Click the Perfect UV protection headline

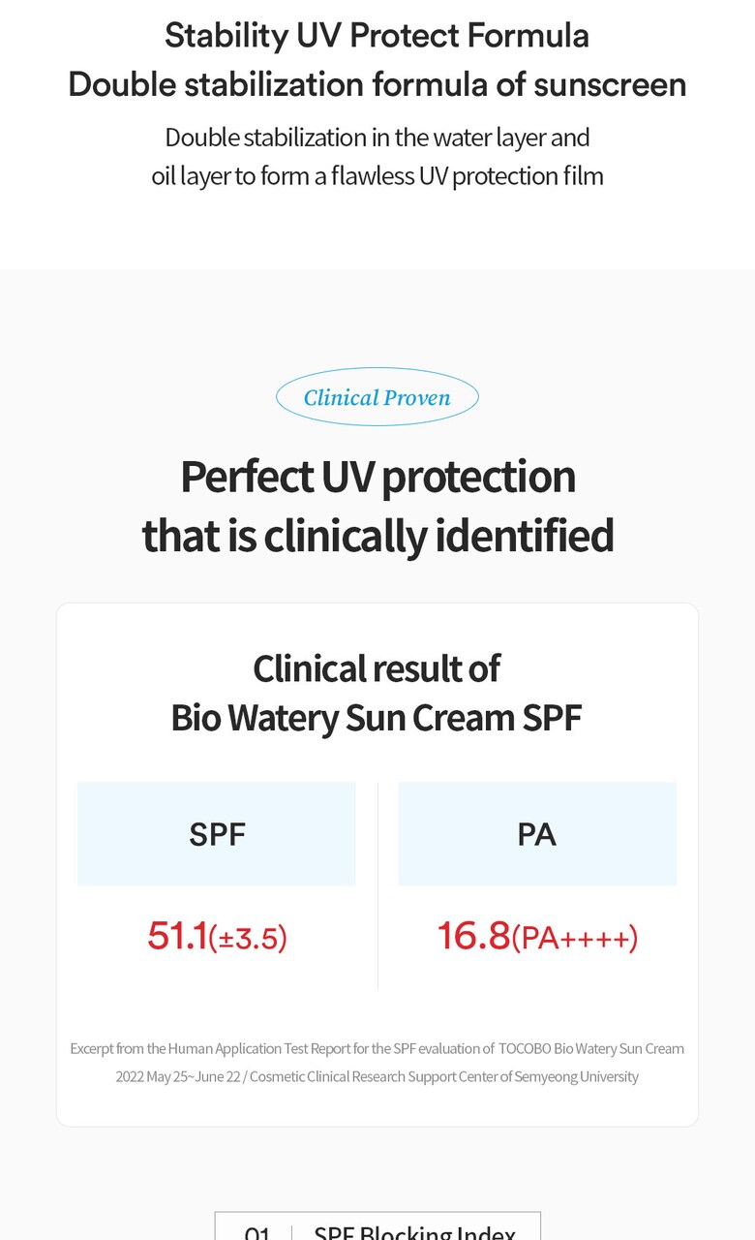pyautogui.click(x=377, y=477)
